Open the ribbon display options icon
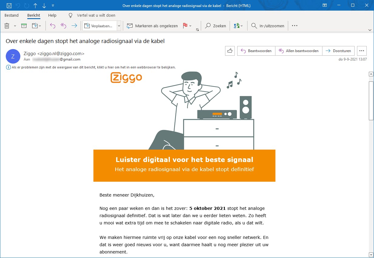The height and width of the screenshot is (258, 374). coord(325,5)
